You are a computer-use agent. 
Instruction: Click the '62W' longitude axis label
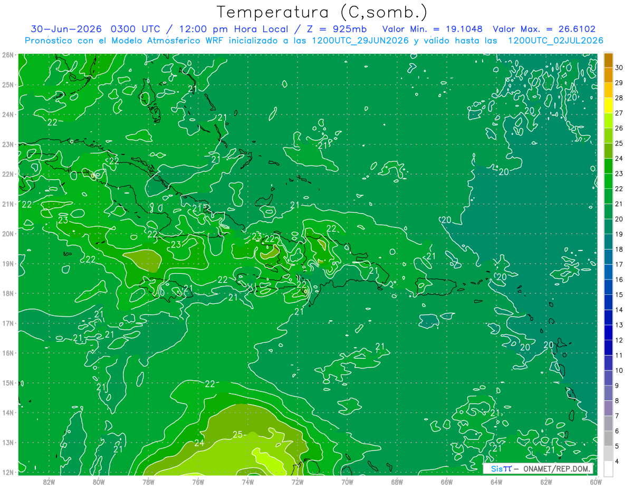(x=546, y=482)
